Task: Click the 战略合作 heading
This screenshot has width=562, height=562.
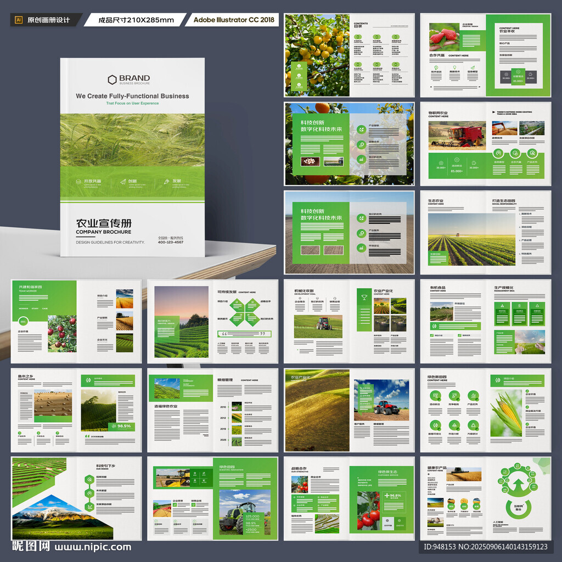Action: coord(299,469)
